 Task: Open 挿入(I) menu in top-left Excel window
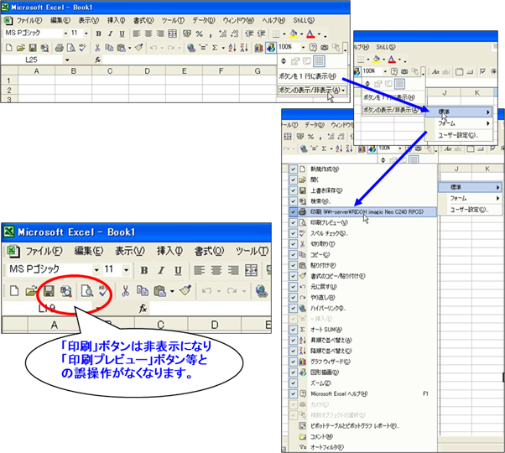point(116,20)
